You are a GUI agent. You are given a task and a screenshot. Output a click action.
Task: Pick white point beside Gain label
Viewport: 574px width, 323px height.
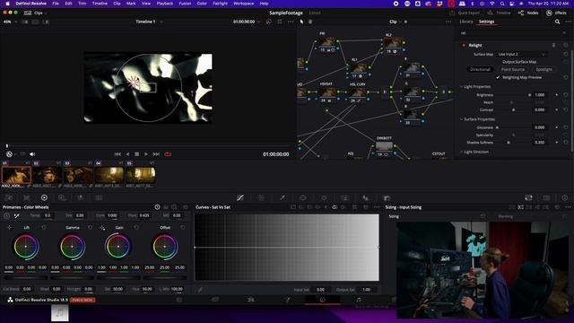click(x=102, y=227)
